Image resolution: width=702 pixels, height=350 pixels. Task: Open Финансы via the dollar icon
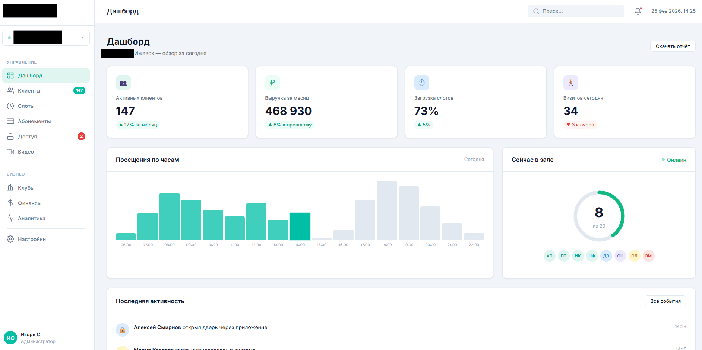11,203
